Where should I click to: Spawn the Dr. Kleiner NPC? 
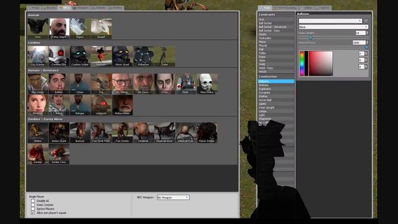coord(123,84)
